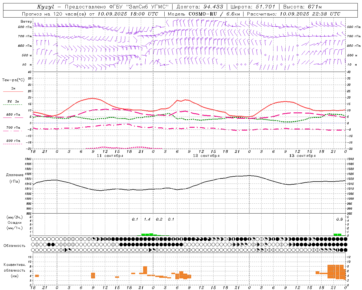Image resolution: width=362 pixels, height=290 pixels.
Task: Click the "Тем-ра(°C)" temperature panel label
Action: coord(13,80)
